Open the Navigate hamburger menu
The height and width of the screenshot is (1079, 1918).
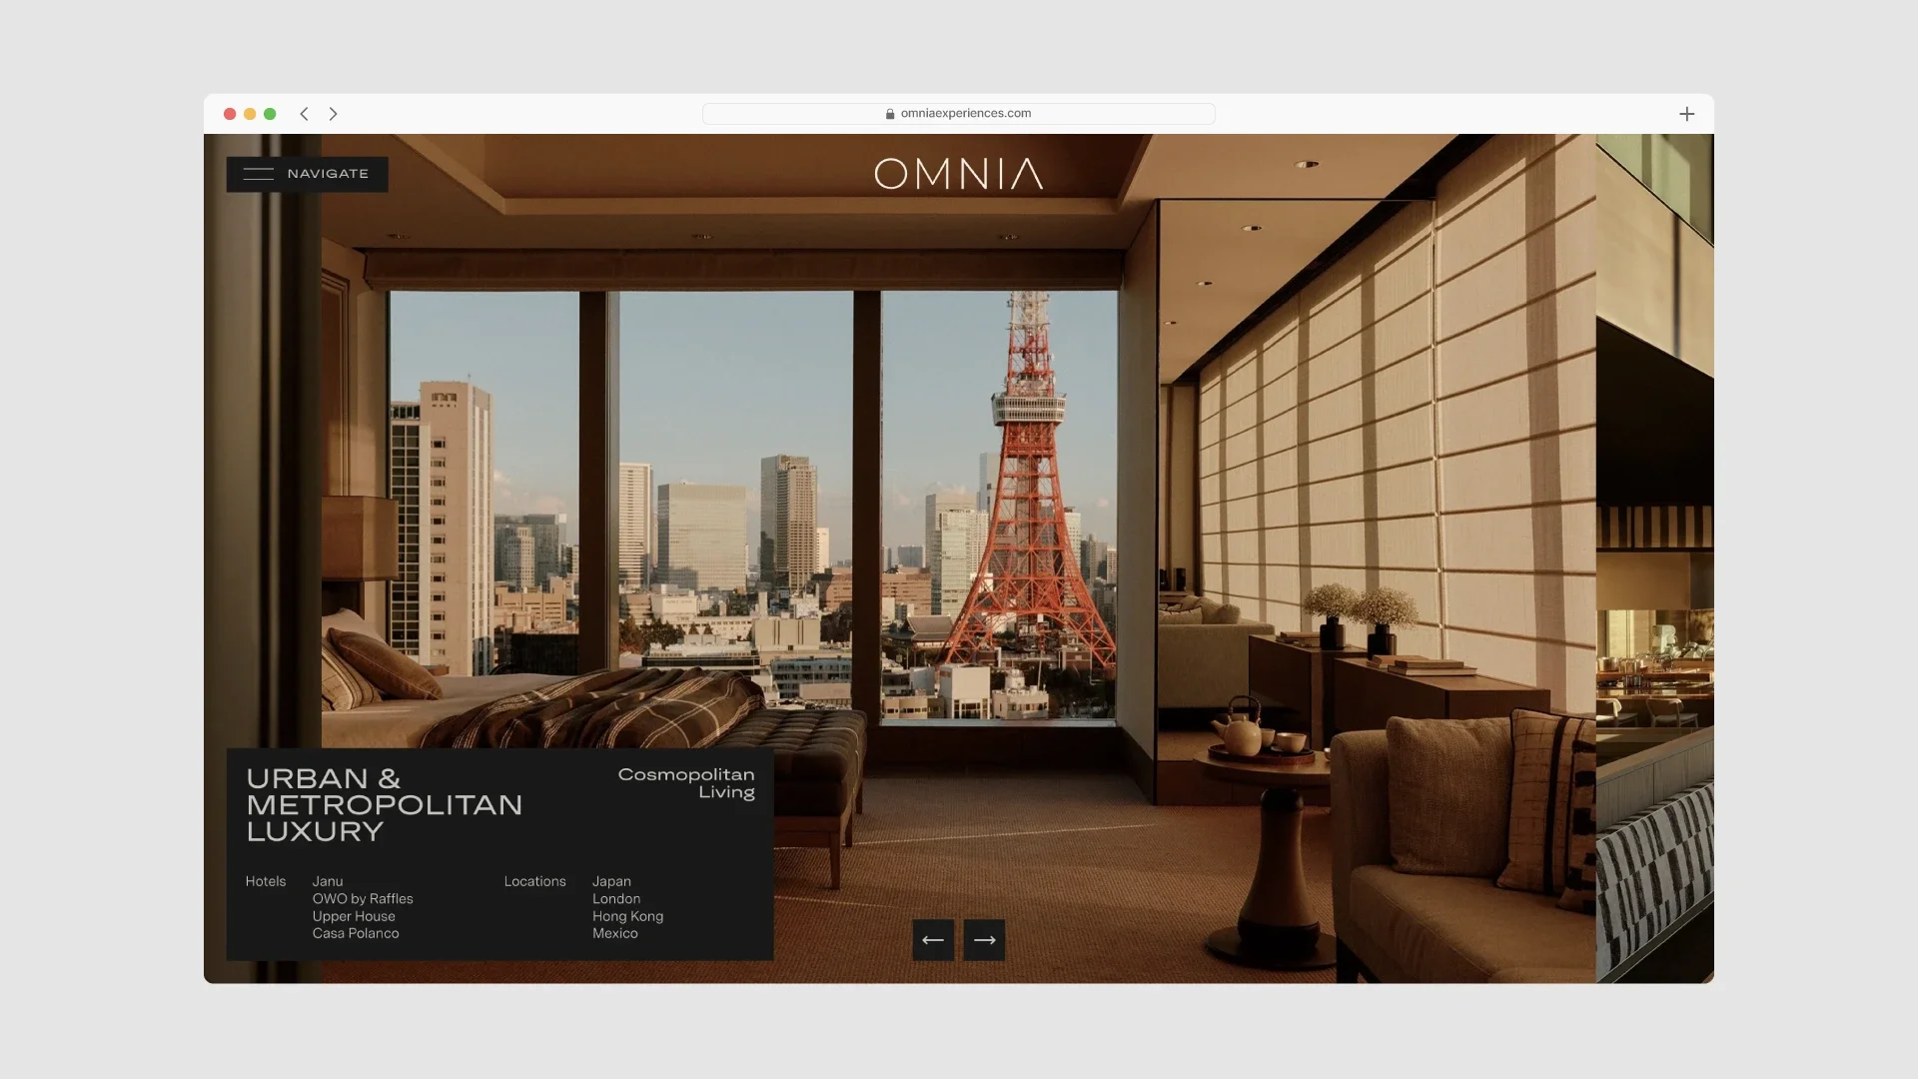(x=307, y=174)
